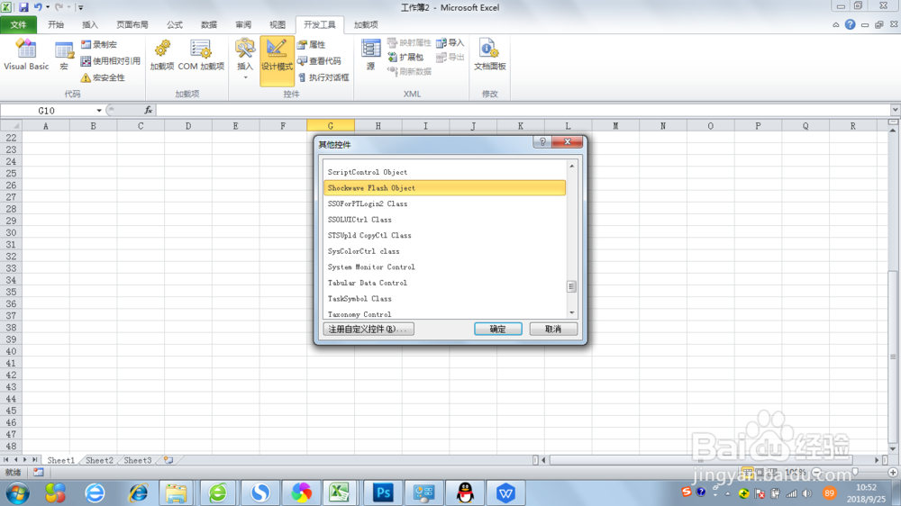Image resolution: width=901 pixels, height=506 pixels.
Task: Switch to the Sheet1 tab
Action: (x=60, y=460)
